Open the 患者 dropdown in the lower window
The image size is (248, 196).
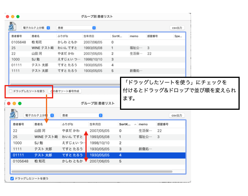82,115
